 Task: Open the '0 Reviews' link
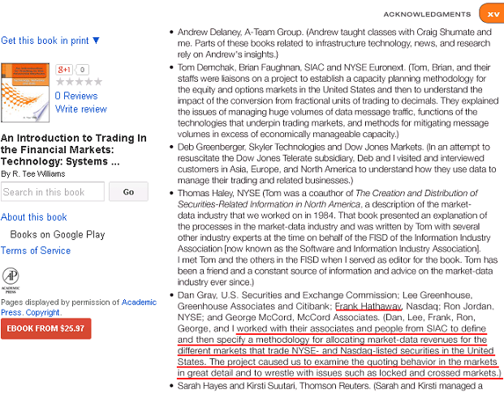(76, 96)
